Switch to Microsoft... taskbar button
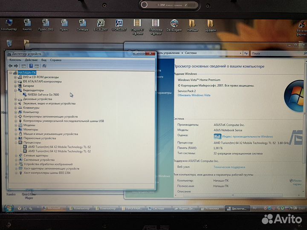This screenshot has width=307, height=230. click(53, 208)
